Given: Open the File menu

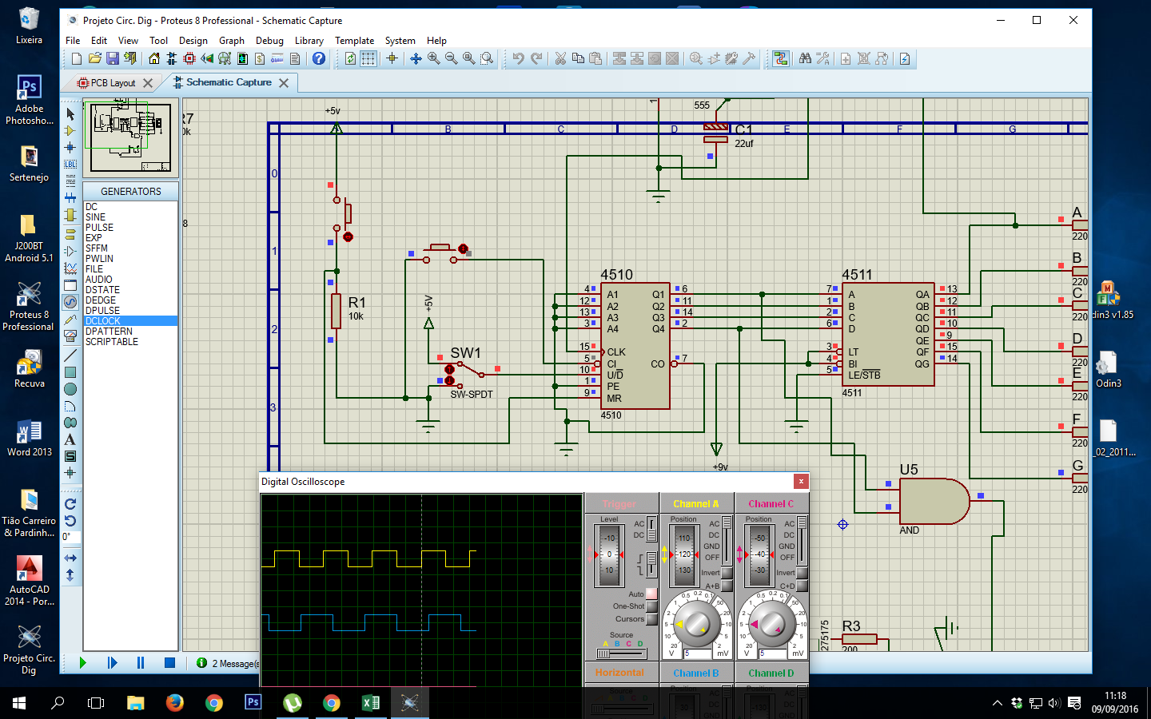Looking at the screenshot, I should (73, 41).
